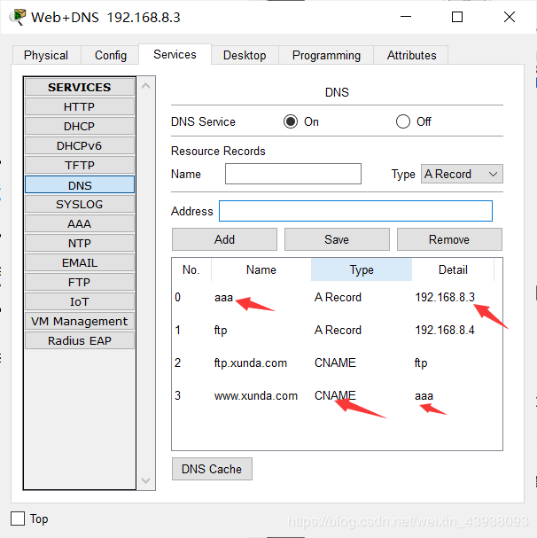
Task: Open the DHCP service
Action: tap(79, 126)
